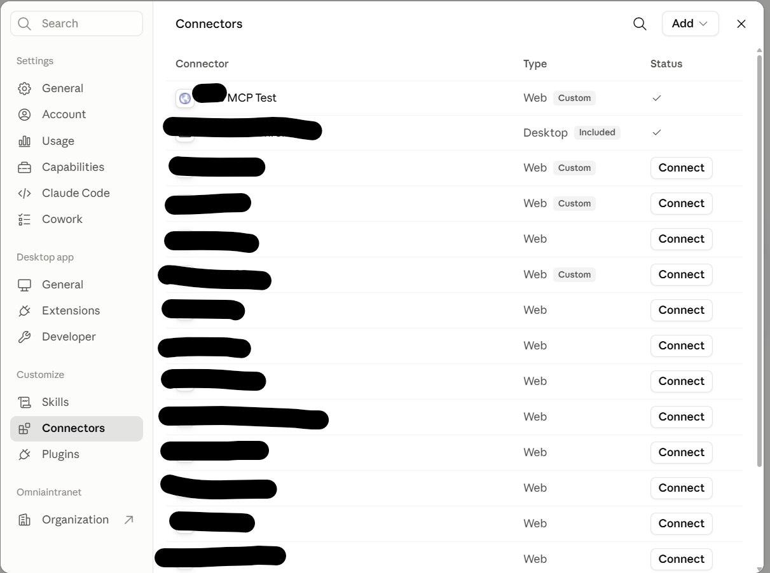The width and height of the screenshot is (770, 573).
Task: Open the Extensions plug icon
Action: click(24, 311)
